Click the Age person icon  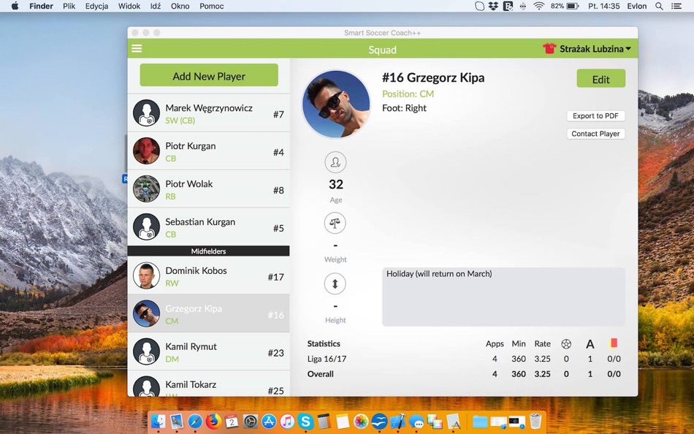(335, 162)
